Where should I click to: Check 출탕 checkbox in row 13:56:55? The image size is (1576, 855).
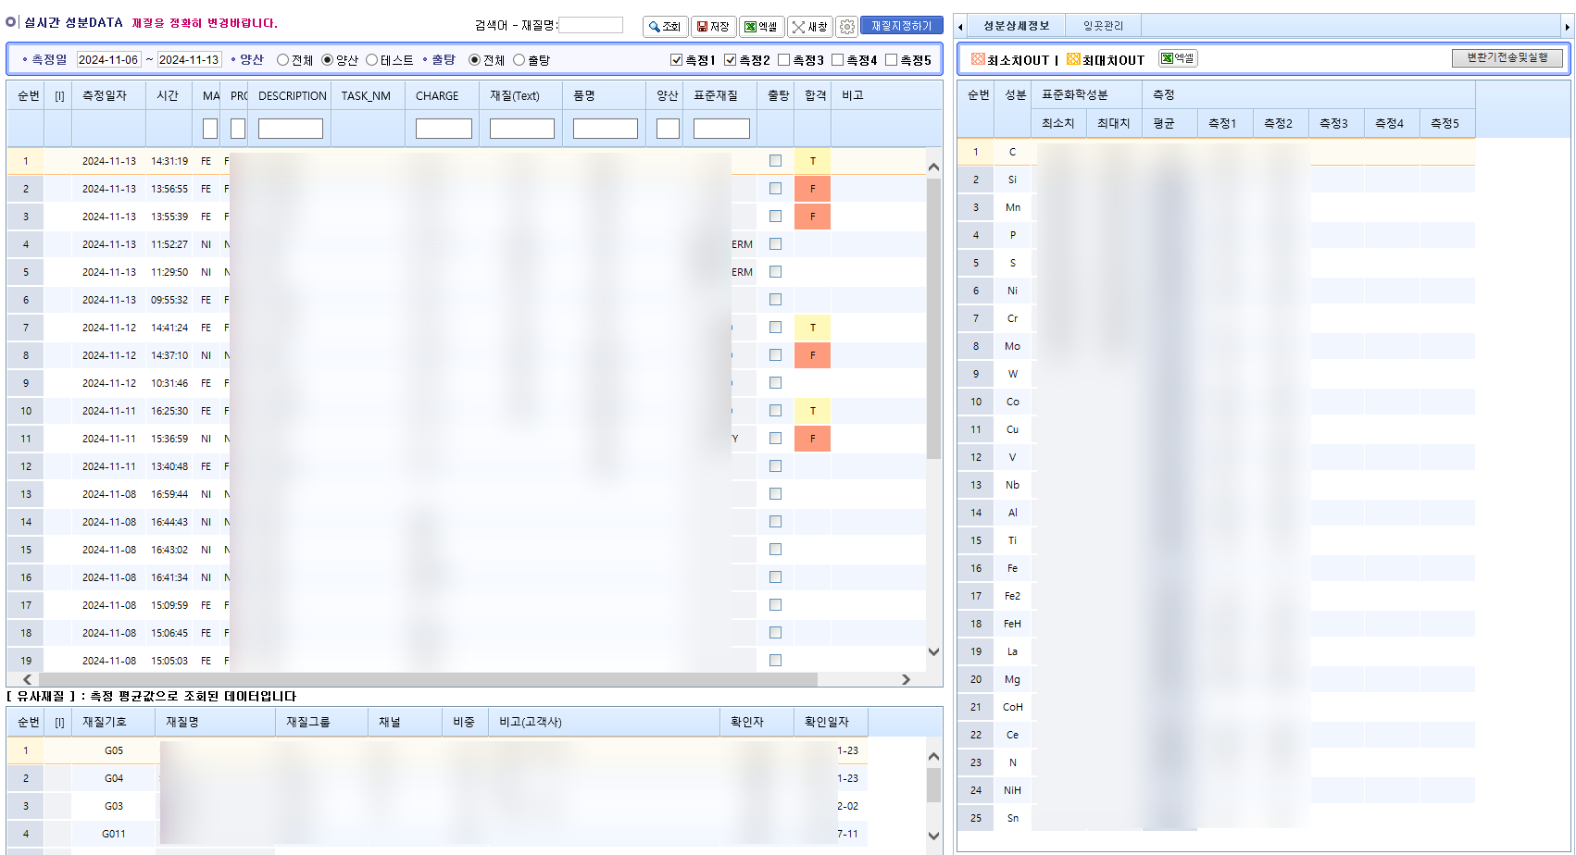[775, 189]
